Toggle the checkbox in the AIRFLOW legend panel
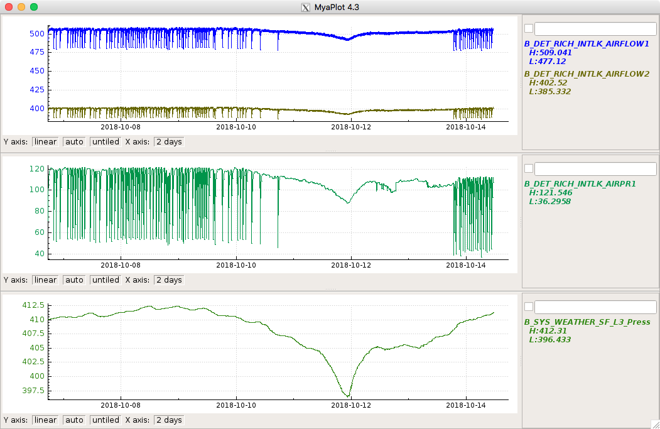Image resolution: width=660 pixels, height=429 pixels. tap(529, 28)
